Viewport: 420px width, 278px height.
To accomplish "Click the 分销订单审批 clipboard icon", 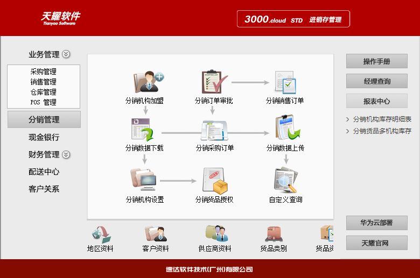I will [x=214, y=82].
